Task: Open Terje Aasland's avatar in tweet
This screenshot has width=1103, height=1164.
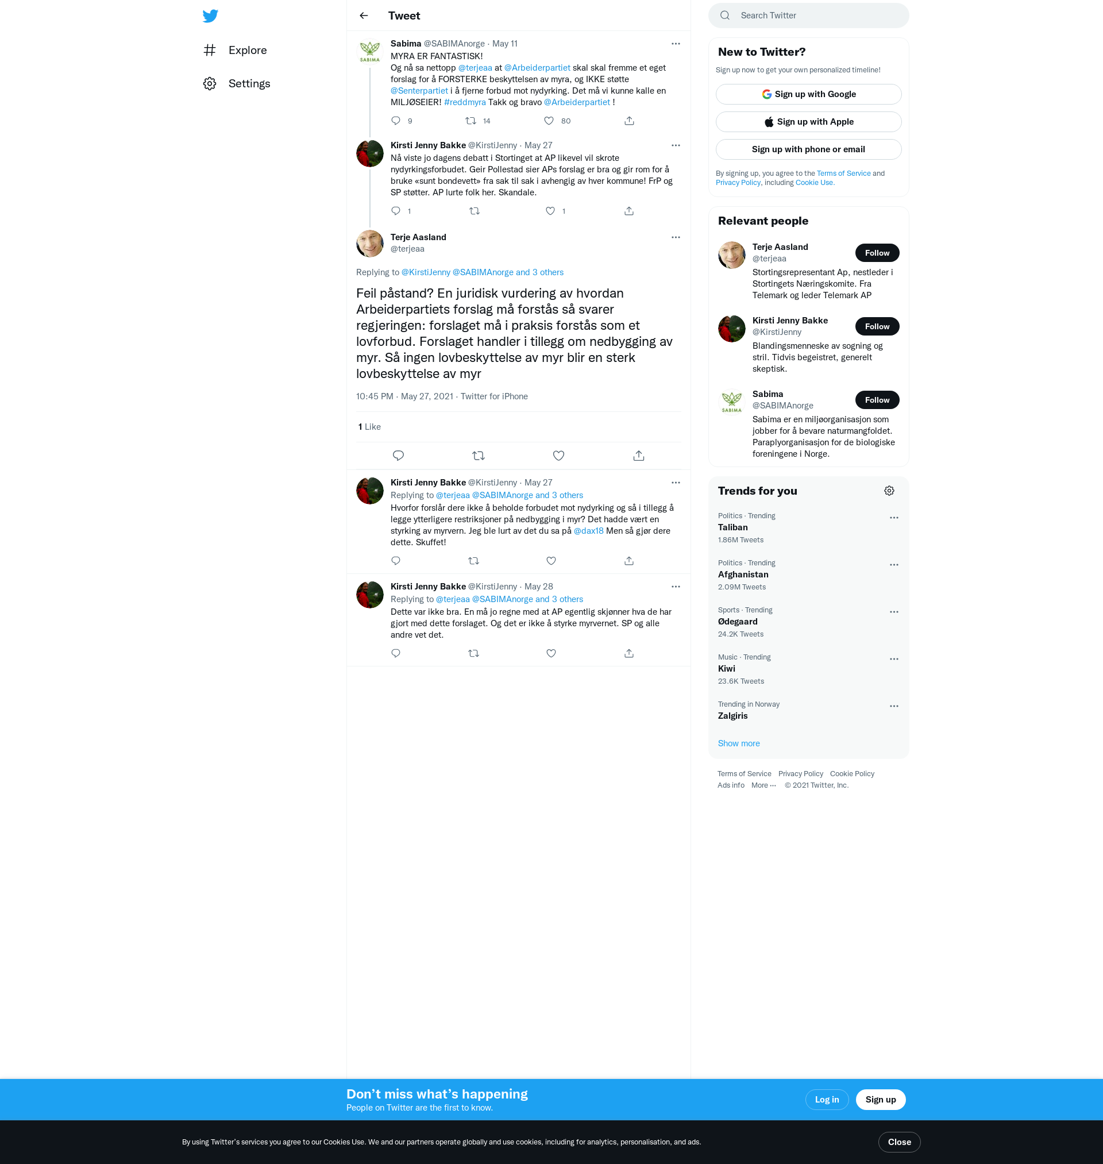Action: coord(370,244)
